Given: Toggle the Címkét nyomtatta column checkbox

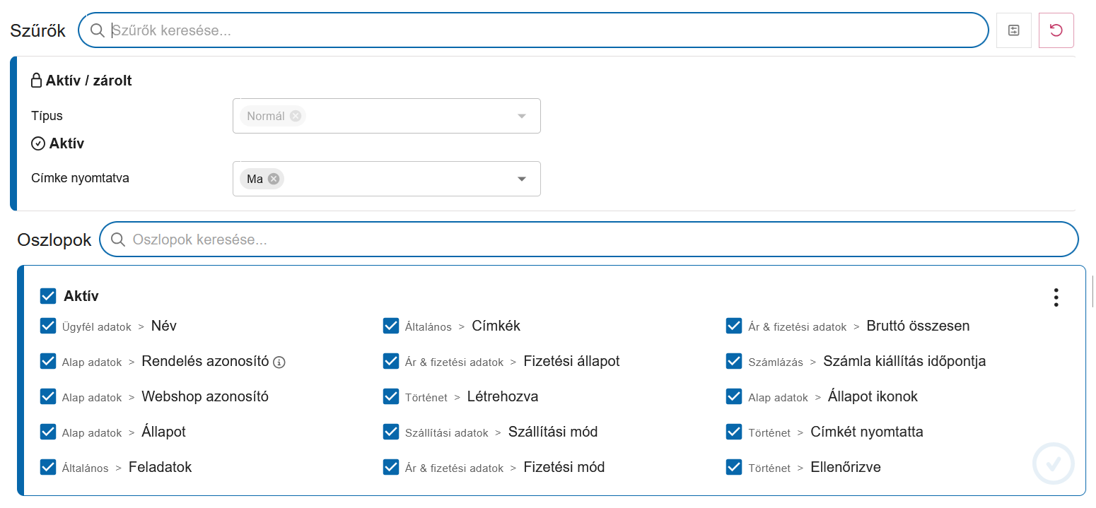Looking at the screenshot, I should [x=734, y=432].
